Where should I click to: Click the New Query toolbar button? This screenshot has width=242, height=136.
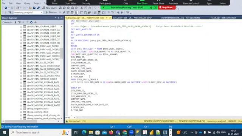click(50, 8)
